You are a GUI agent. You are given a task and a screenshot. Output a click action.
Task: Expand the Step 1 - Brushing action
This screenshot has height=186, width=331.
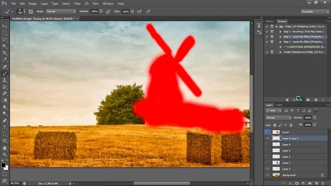[280, 32]
